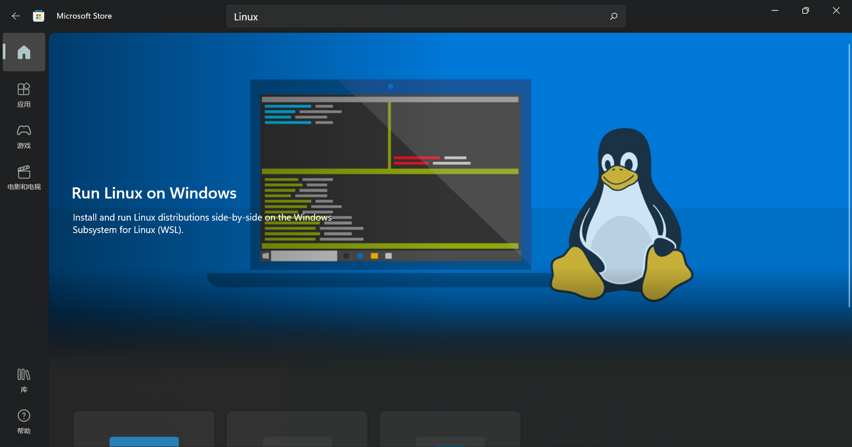Open the 电影和电视 section
The image size is (852, 447).
click(24, 177)
